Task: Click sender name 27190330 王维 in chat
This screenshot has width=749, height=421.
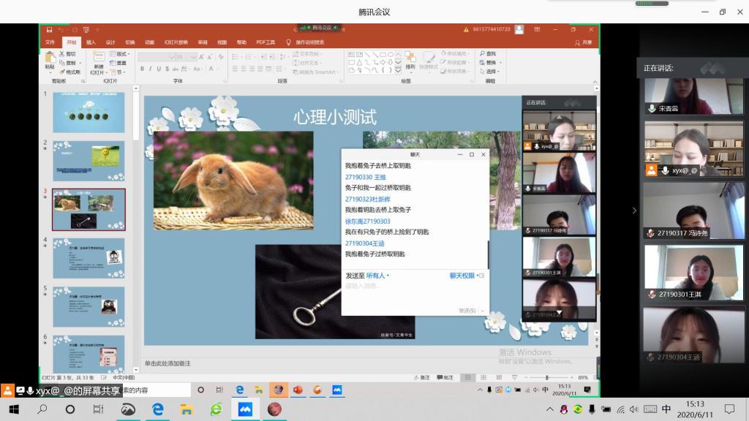Action: (x=366, y=177)
